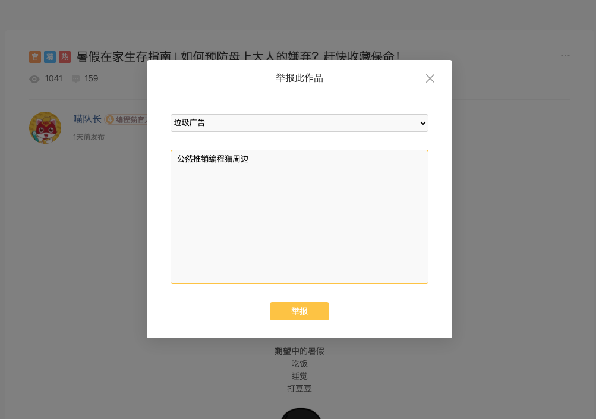Click the report description text area
596x419 pixels.
[299, 217]
